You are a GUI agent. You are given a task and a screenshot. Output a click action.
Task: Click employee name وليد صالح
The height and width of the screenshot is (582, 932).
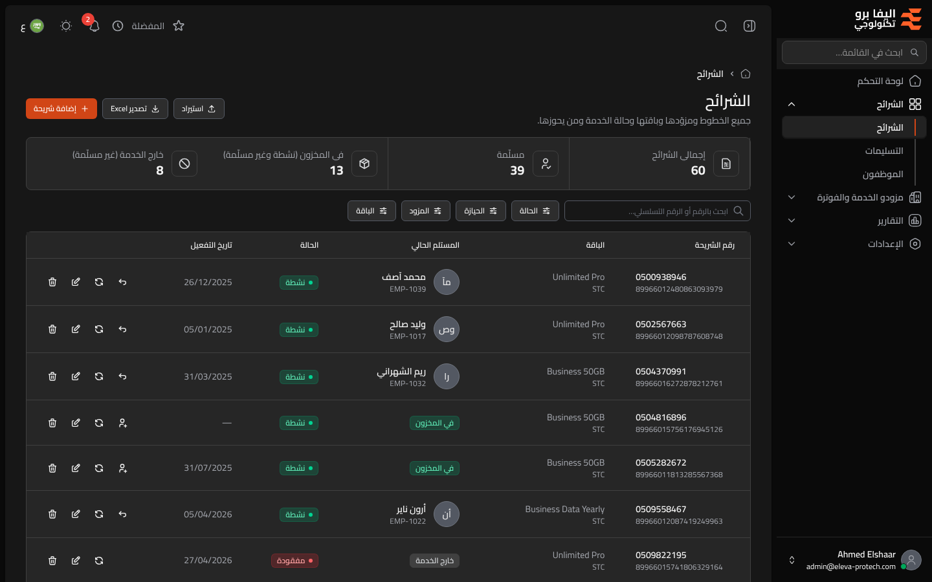408,324
